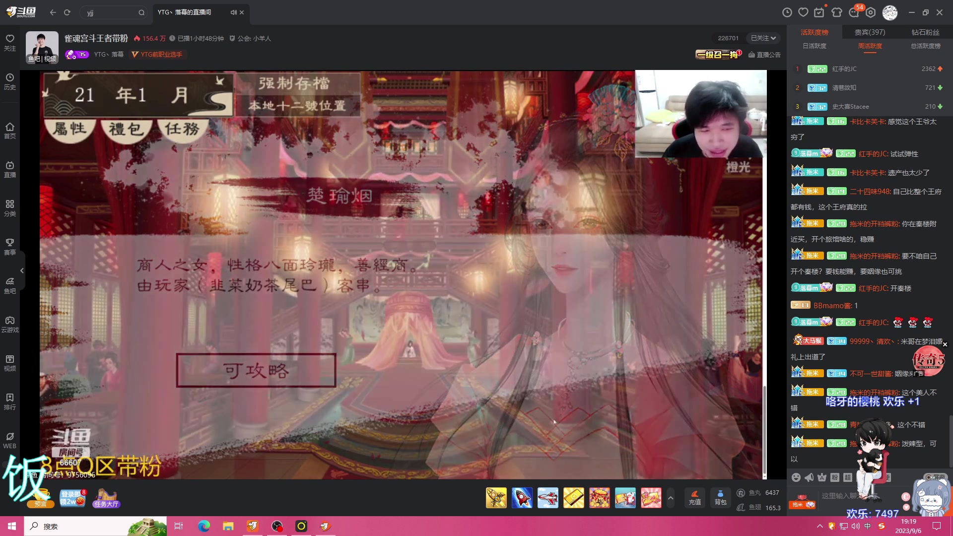Screen dimensions: 953x536
Task: Open 鱼吧 forum in sidebar
Action: click(10, 285)
